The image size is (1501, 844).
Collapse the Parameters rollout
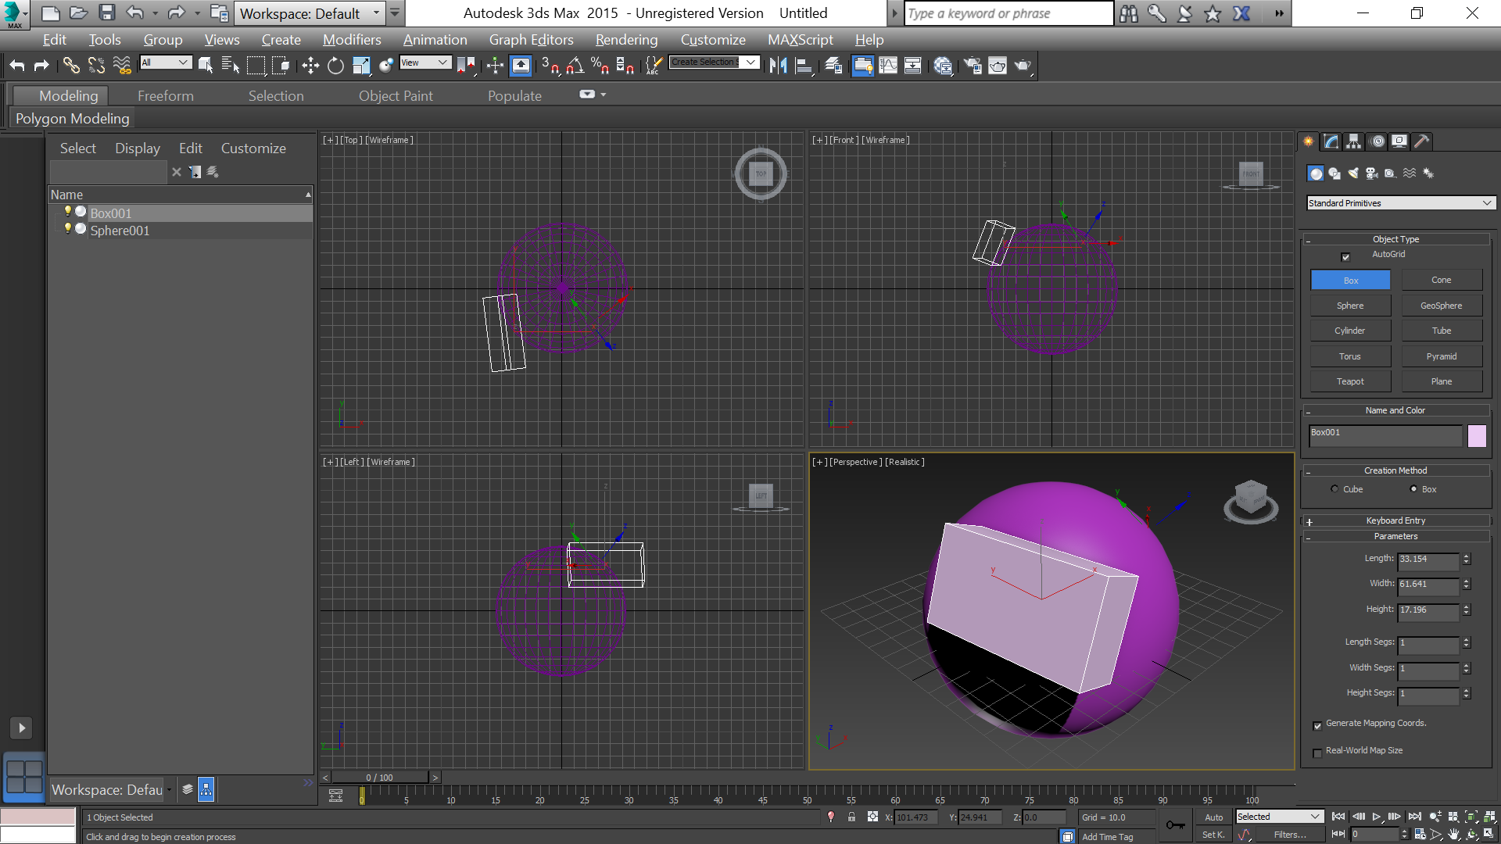click(x=1395, y=536)
